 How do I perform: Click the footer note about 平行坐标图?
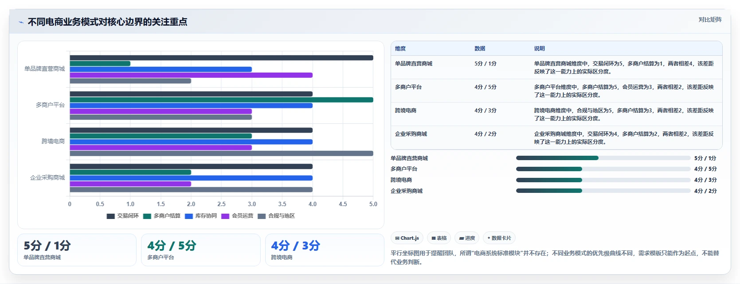[x=555, y=257]
